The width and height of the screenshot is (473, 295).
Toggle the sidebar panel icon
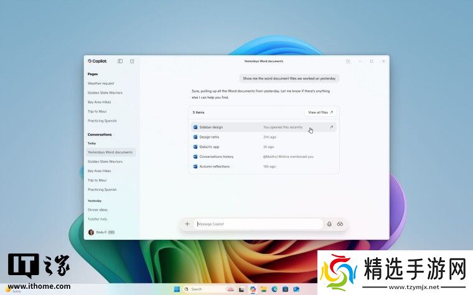(120, 61)
